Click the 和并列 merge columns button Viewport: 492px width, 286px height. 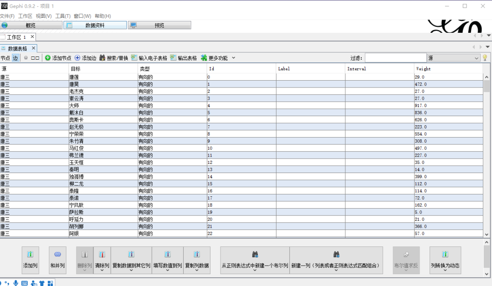[x=57, y=260]
